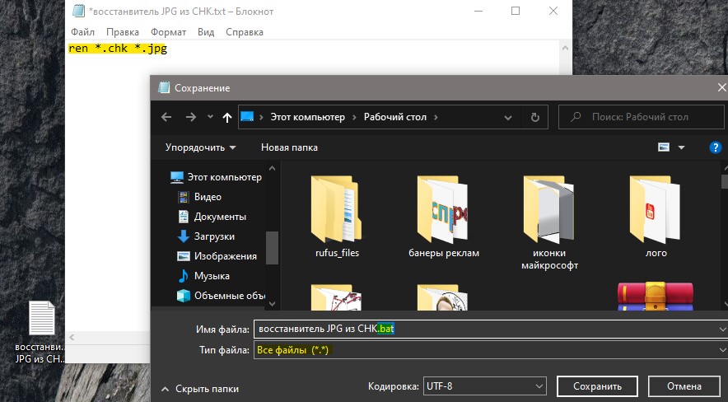Open Видео in the navigation pane
Image resolution: width=728 pixels, height=402 pixels.
[199, 197]
